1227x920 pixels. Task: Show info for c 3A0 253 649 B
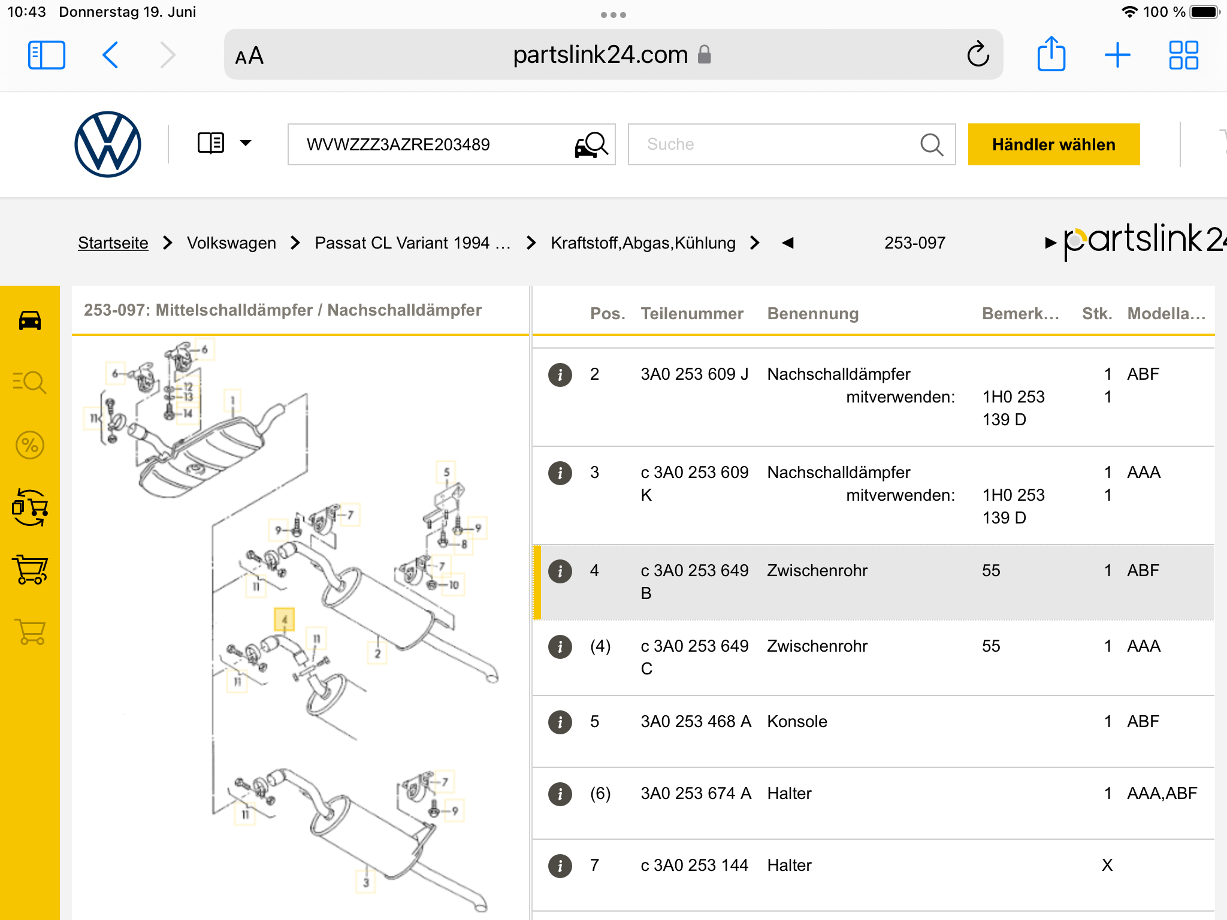(560, 571)
